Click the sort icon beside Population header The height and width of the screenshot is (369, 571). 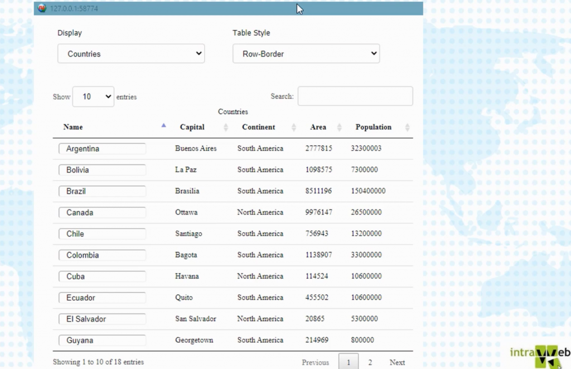(x=407, y=128)
